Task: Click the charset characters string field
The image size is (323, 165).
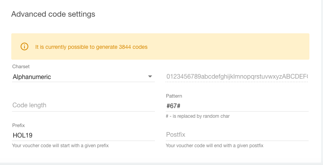Action: pyautogui.click(x=237, y=77)
